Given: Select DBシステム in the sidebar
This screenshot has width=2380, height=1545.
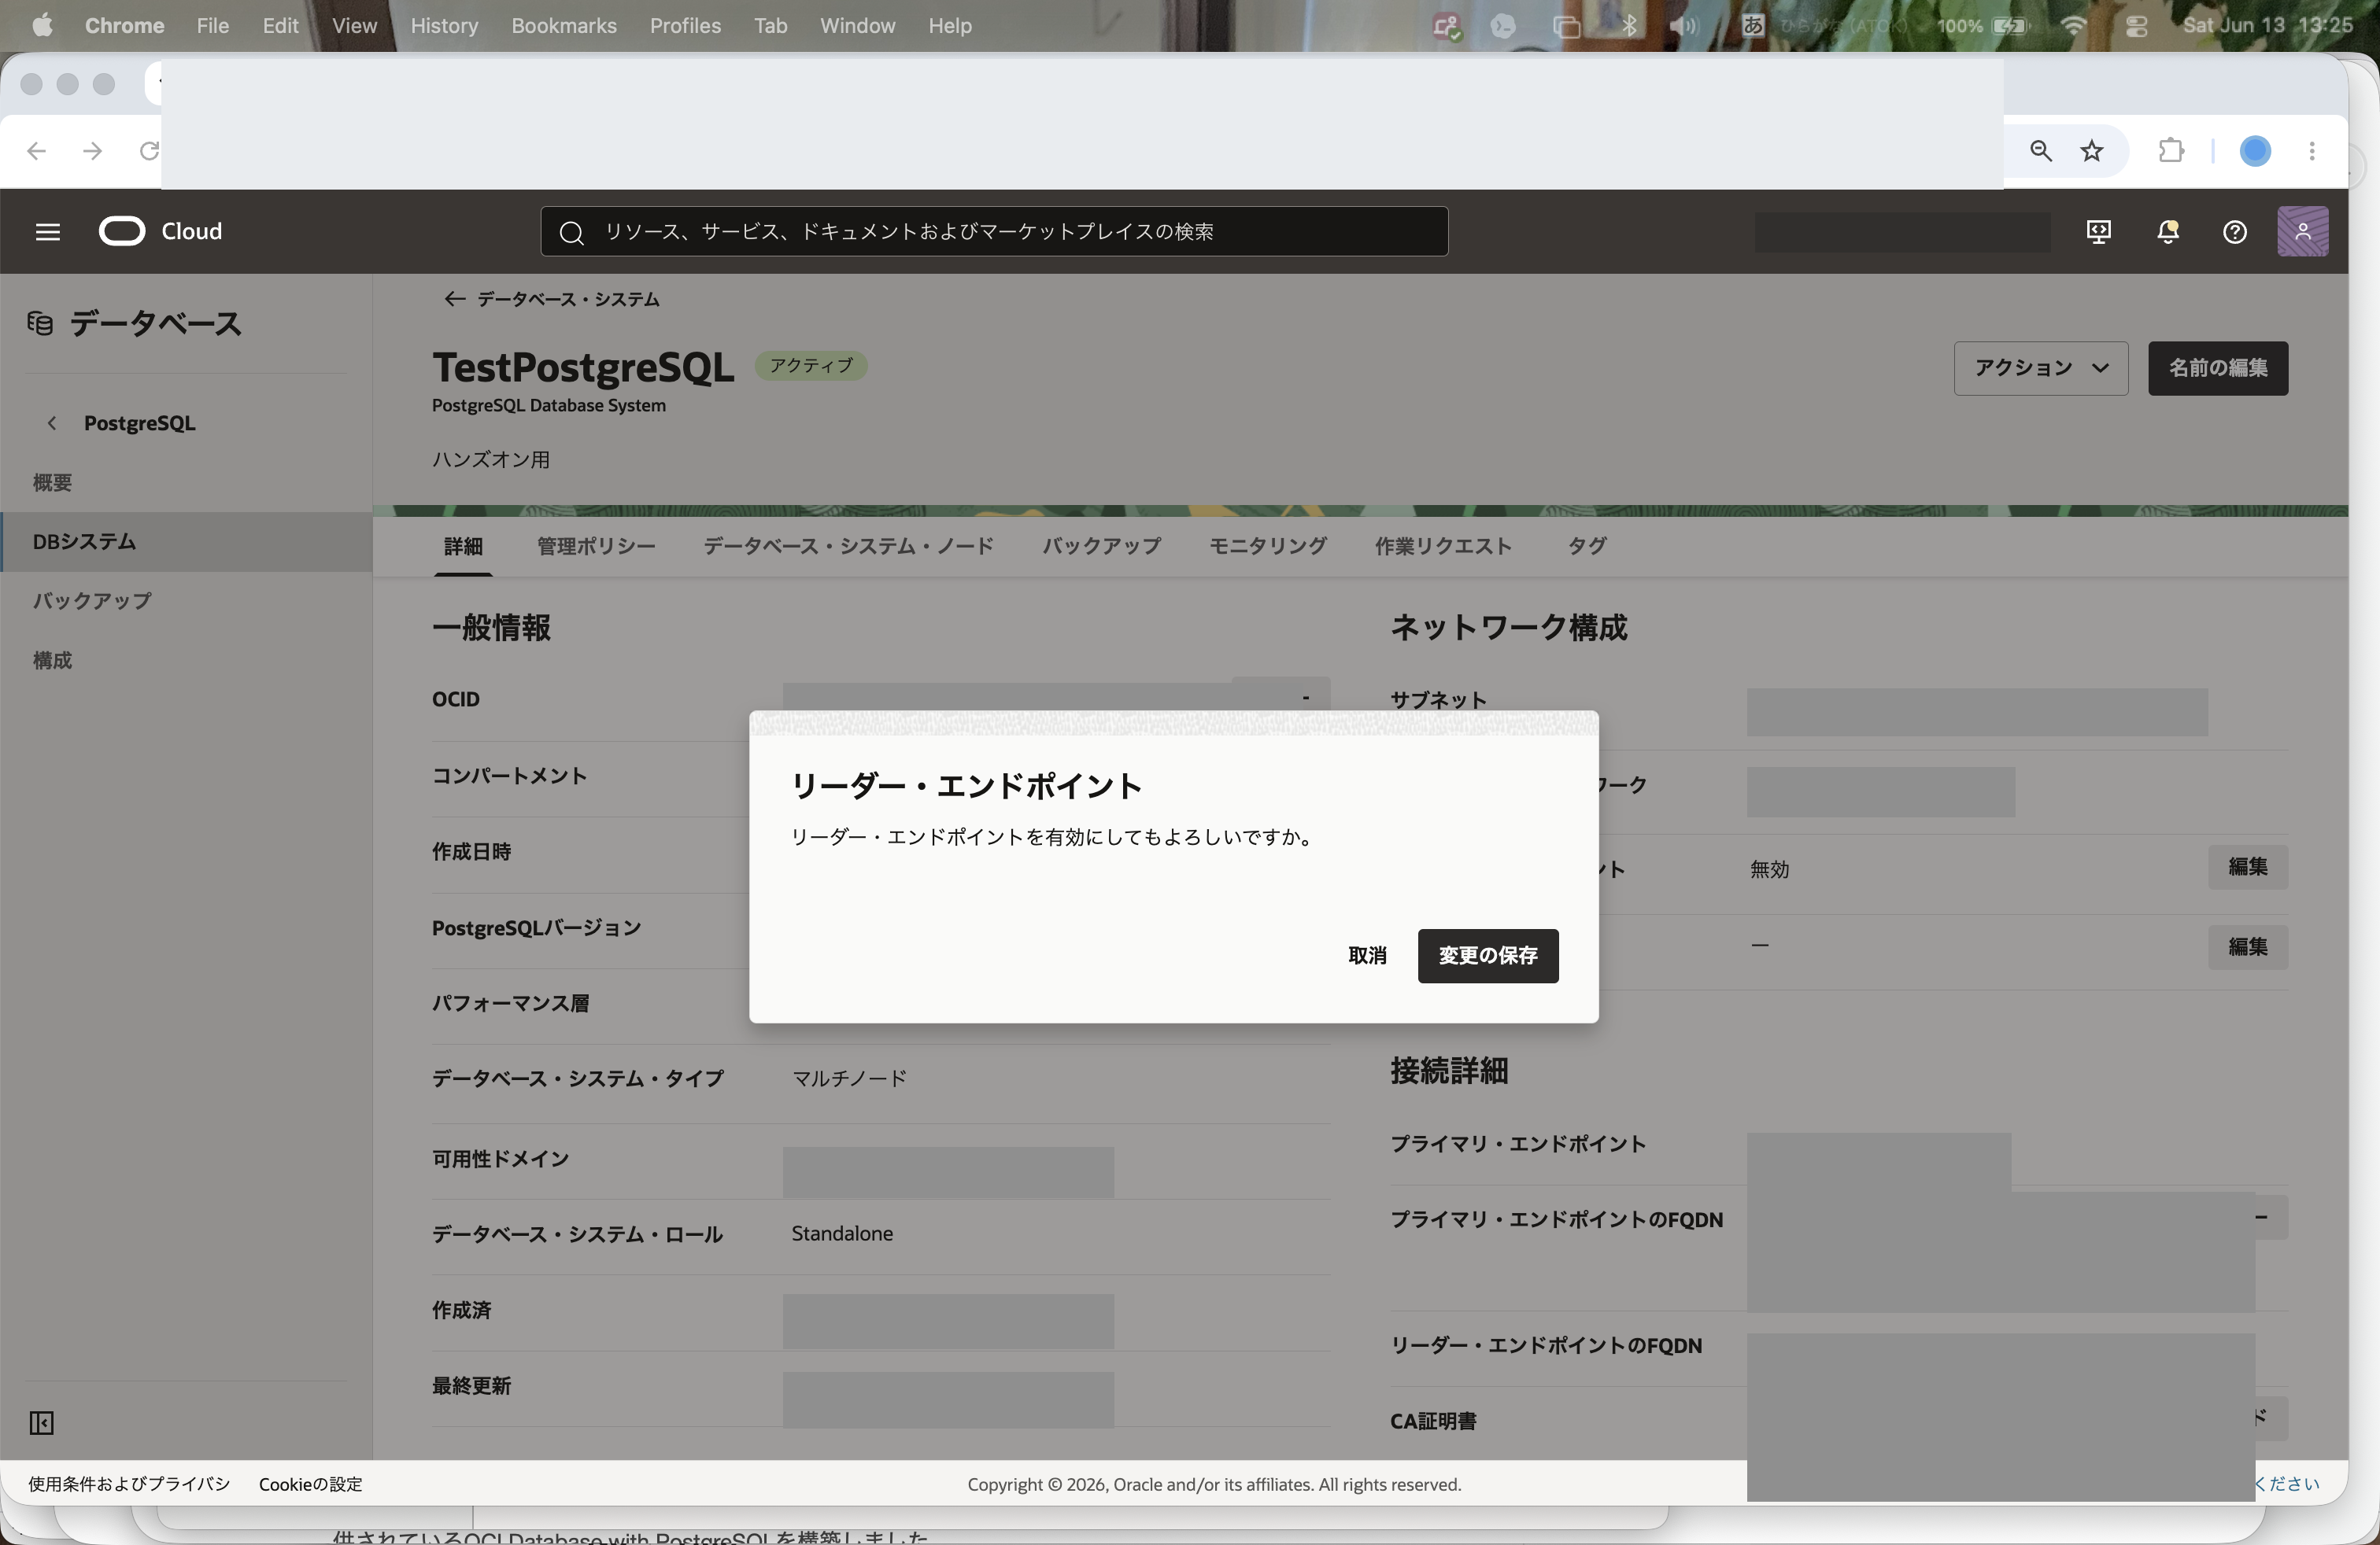Looking at the screenshot, I should tap(186, 542).
